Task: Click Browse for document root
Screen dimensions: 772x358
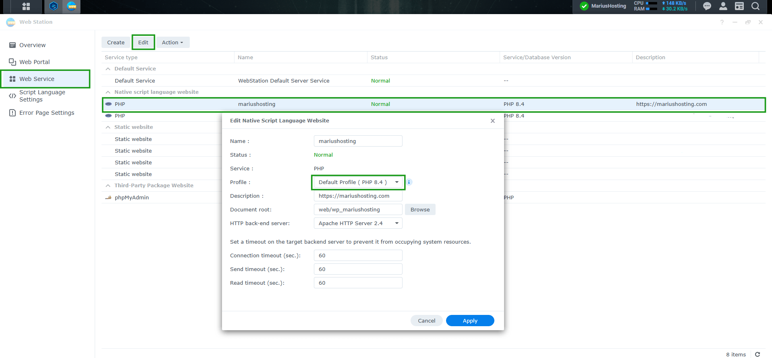Action: click(x=420, y=209)
